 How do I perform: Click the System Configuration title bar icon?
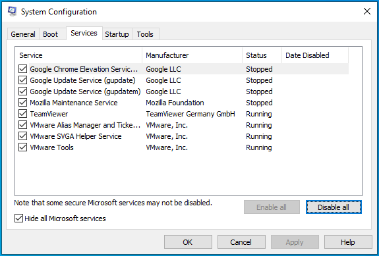(x=13, y=11)
